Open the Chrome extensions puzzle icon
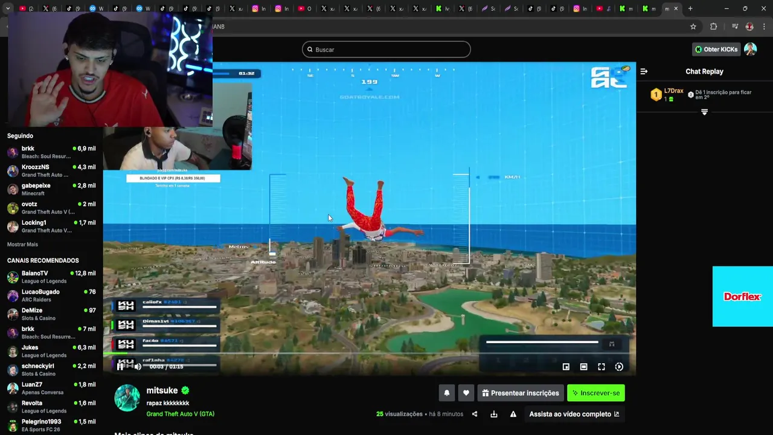Screen dimensions: 773x435 coord(713,27)
